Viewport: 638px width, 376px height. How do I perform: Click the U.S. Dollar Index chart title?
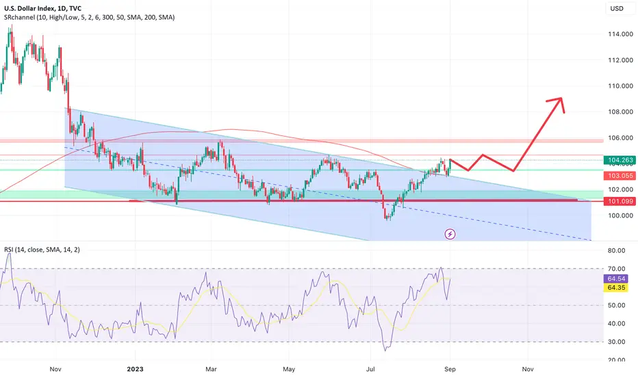click(42, 8)
